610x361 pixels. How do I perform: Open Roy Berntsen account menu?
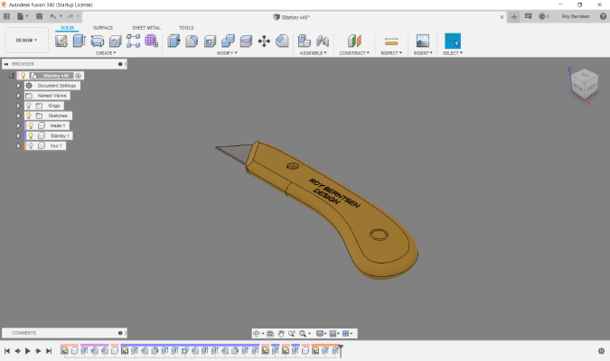(576, 16)
